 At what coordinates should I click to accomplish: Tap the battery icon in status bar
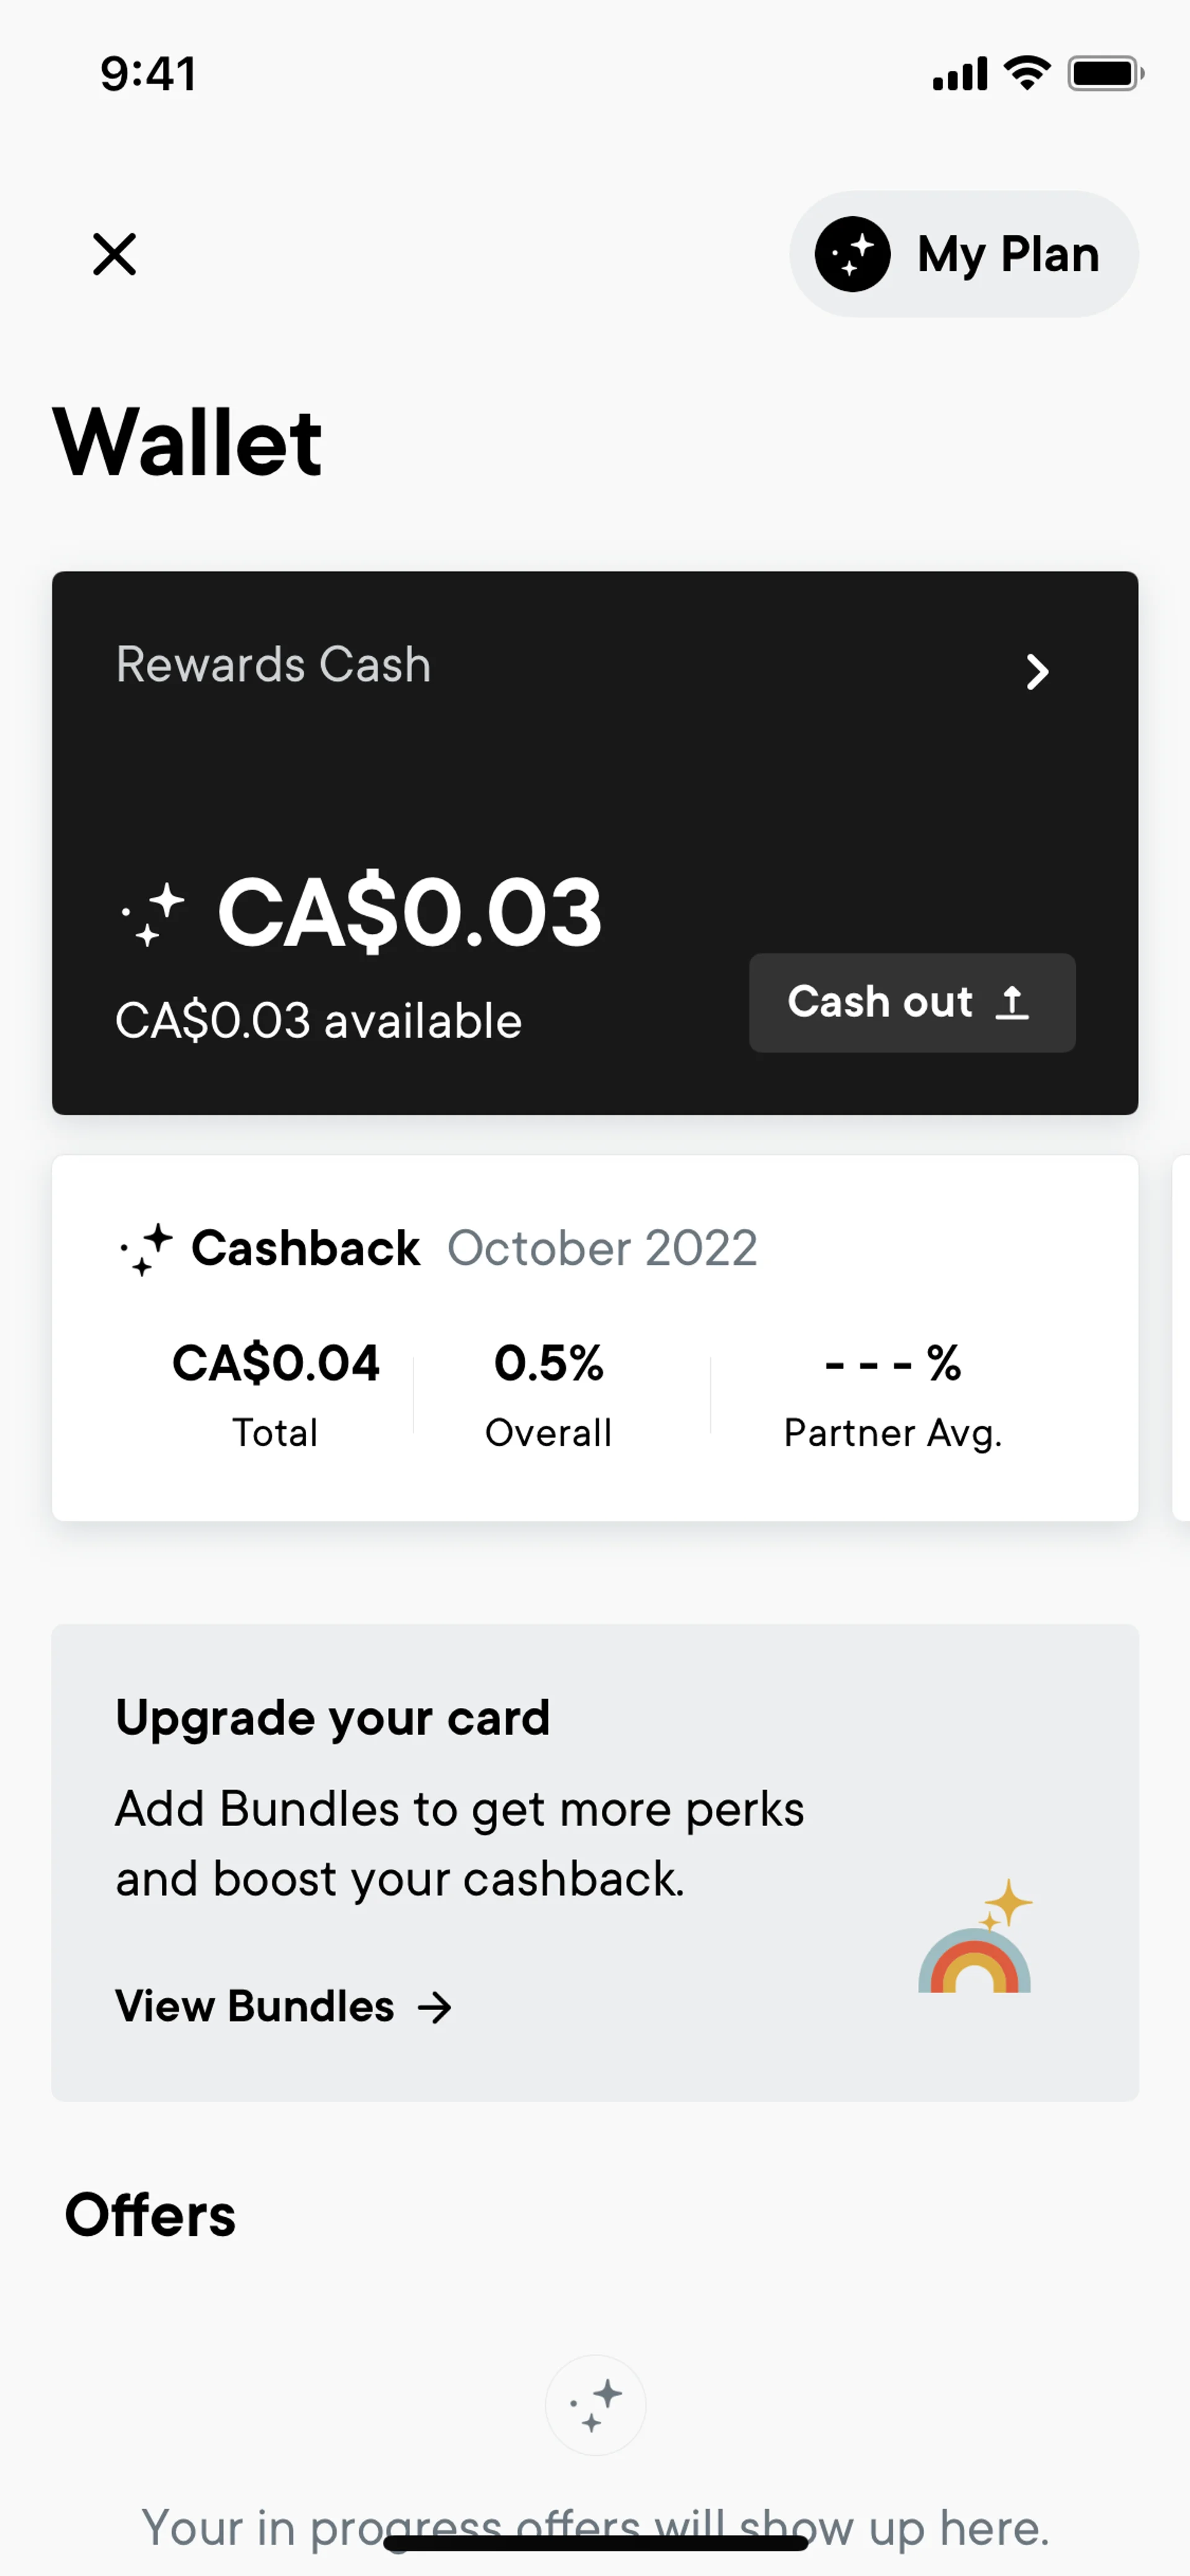[1104, 74]
